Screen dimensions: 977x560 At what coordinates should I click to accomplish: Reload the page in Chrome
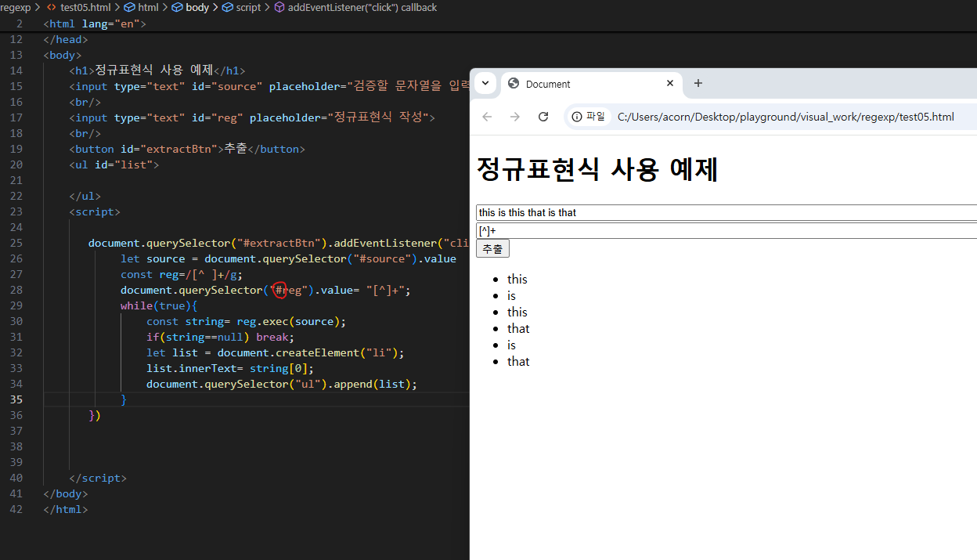pyautogui.click(x=543, y=117)
